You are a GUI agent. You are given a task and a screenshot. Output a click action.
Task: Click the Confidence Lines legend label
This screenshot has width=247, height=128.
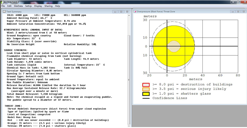[x=170, y=98]
